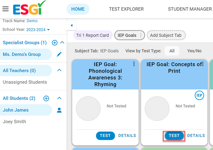The width and height of the screenshot is (213, 150).
Task: Click the IEP badge on Concepts of Print
Action: (x=199, y=95)
